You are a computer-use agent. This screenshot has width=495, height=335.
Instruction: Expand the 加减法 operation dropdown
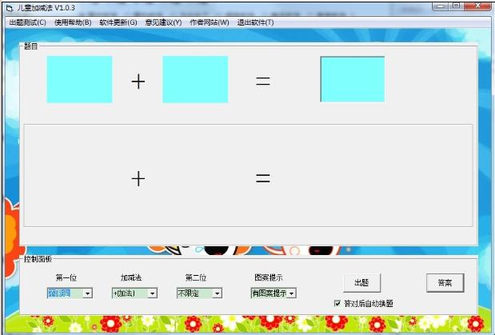pyautogui.click(x=152, y=293)
